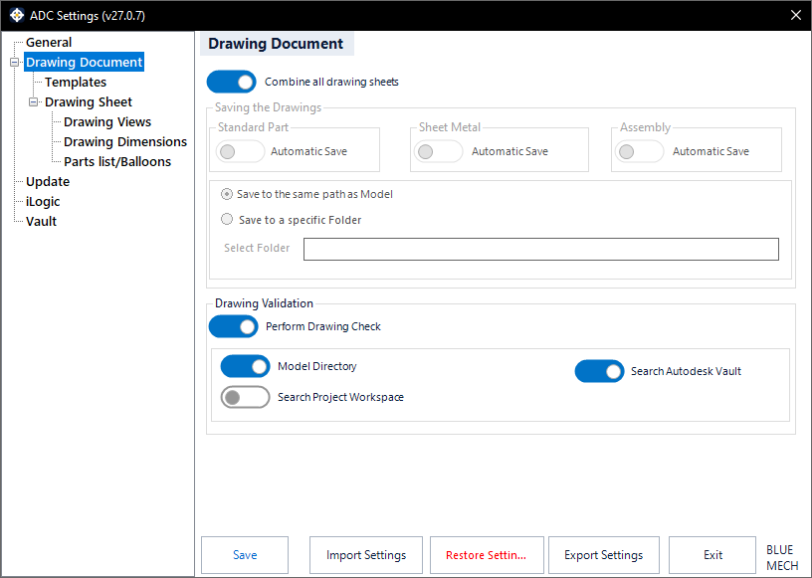Open Drawing Views settings
The height and width of the screenshot is (578, 812).
107,121
